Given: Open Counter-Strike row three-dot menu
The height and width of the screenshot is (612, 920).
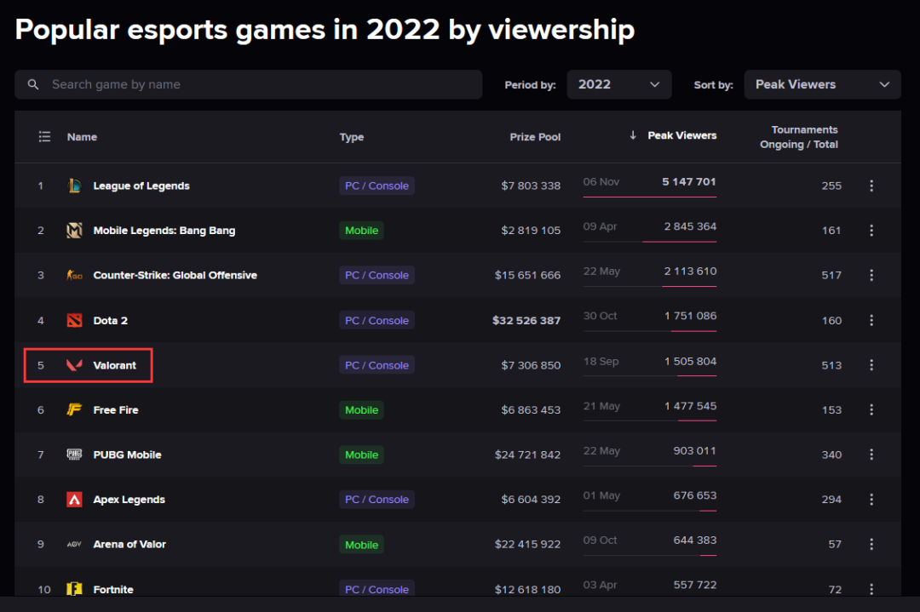Looking at the screenshot, I should click(x=871, y=275).
